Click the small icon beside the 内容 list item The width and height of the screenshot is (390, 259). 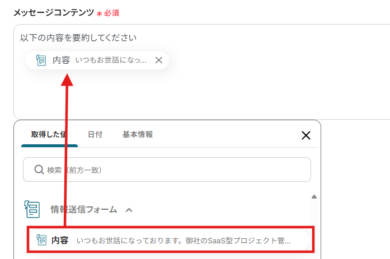(x=41, y=240)
